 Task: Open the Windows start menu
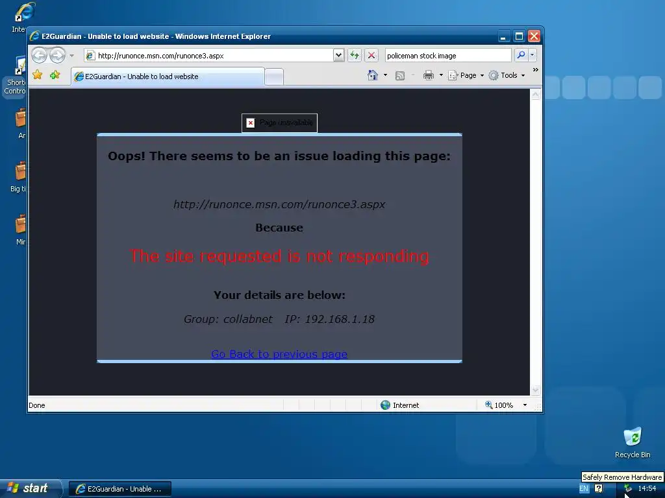[x=31, y=488]
